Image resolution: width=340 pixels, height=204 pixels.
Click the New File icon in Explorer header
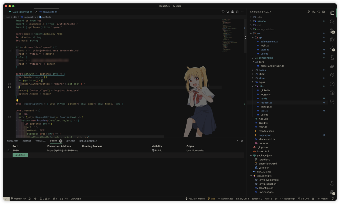[x=309, y=12]
